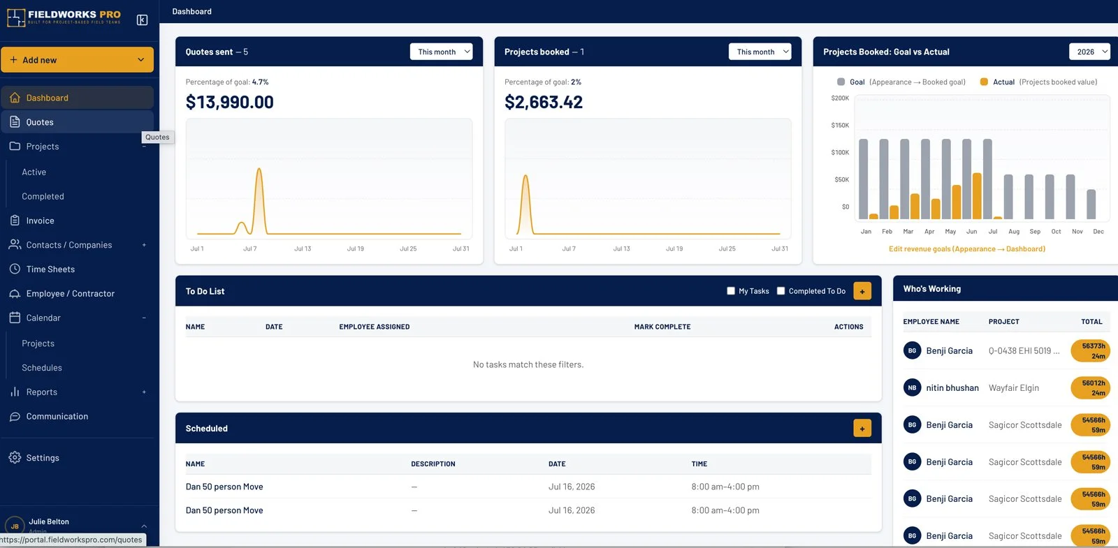Image resolution: width=1118 pixels, height=548 pixels.
Task: Click the No tasks match these filters message
Action: [528, 364]
